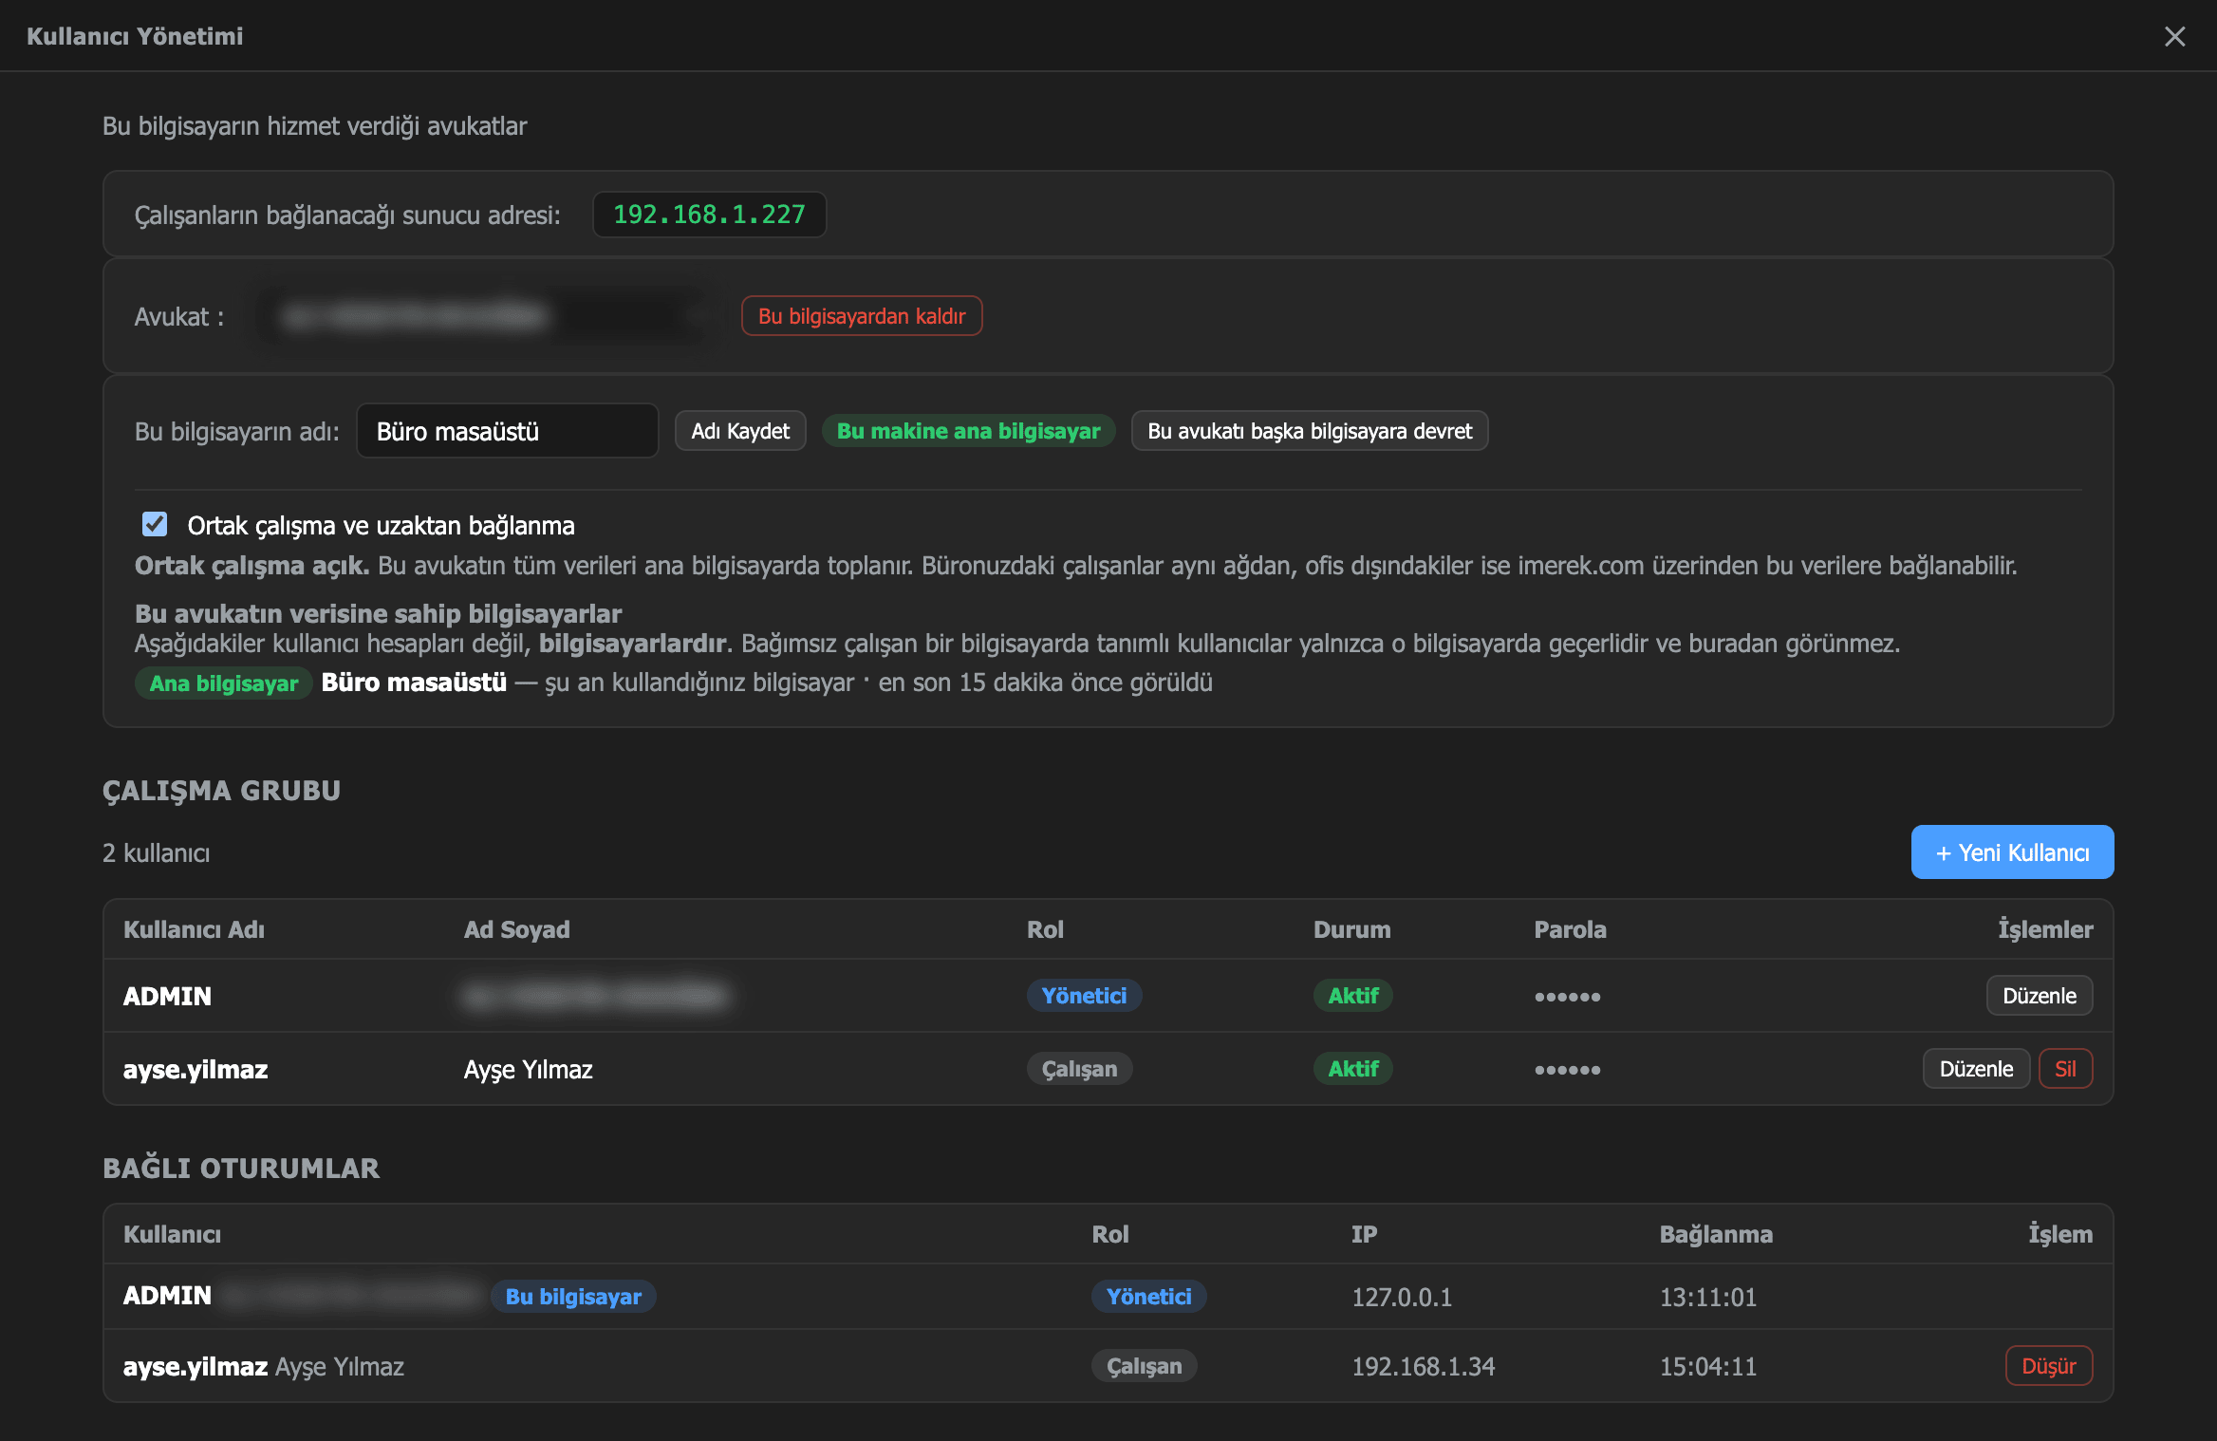Viewport: 2217px width, 1441px height.
Task: Click Bu makine ana bilgisayar badge
Action: [968, 431]
